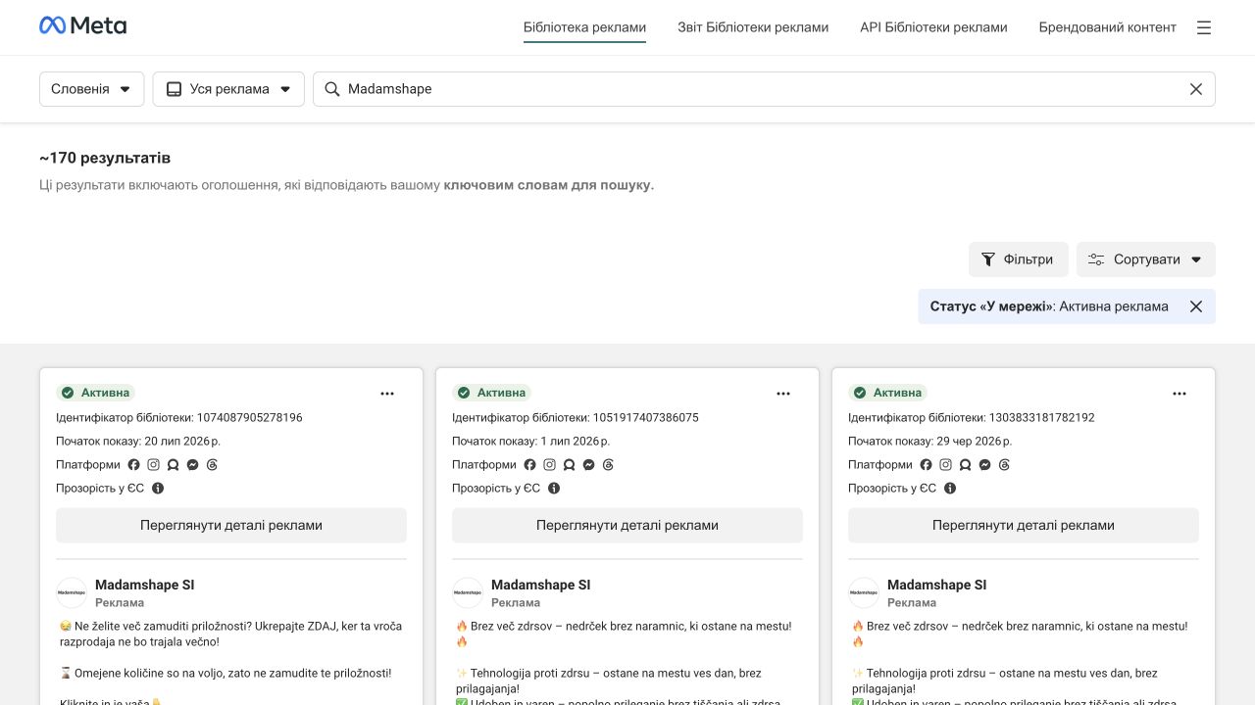1255x705 pixels.
Task: Click Активна status badge of ad 1051917407386075
Action: [491, 393]
